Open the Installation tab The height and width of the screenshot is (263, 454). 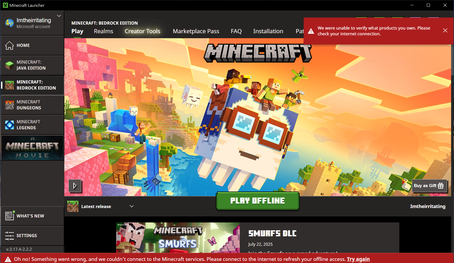[268, 31]
